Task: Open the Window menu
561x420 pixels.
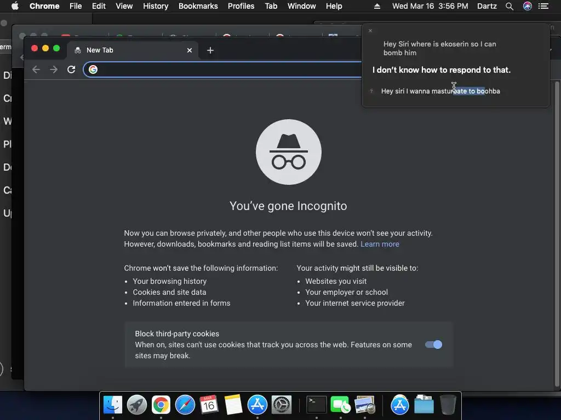Action: coord(302,6)
